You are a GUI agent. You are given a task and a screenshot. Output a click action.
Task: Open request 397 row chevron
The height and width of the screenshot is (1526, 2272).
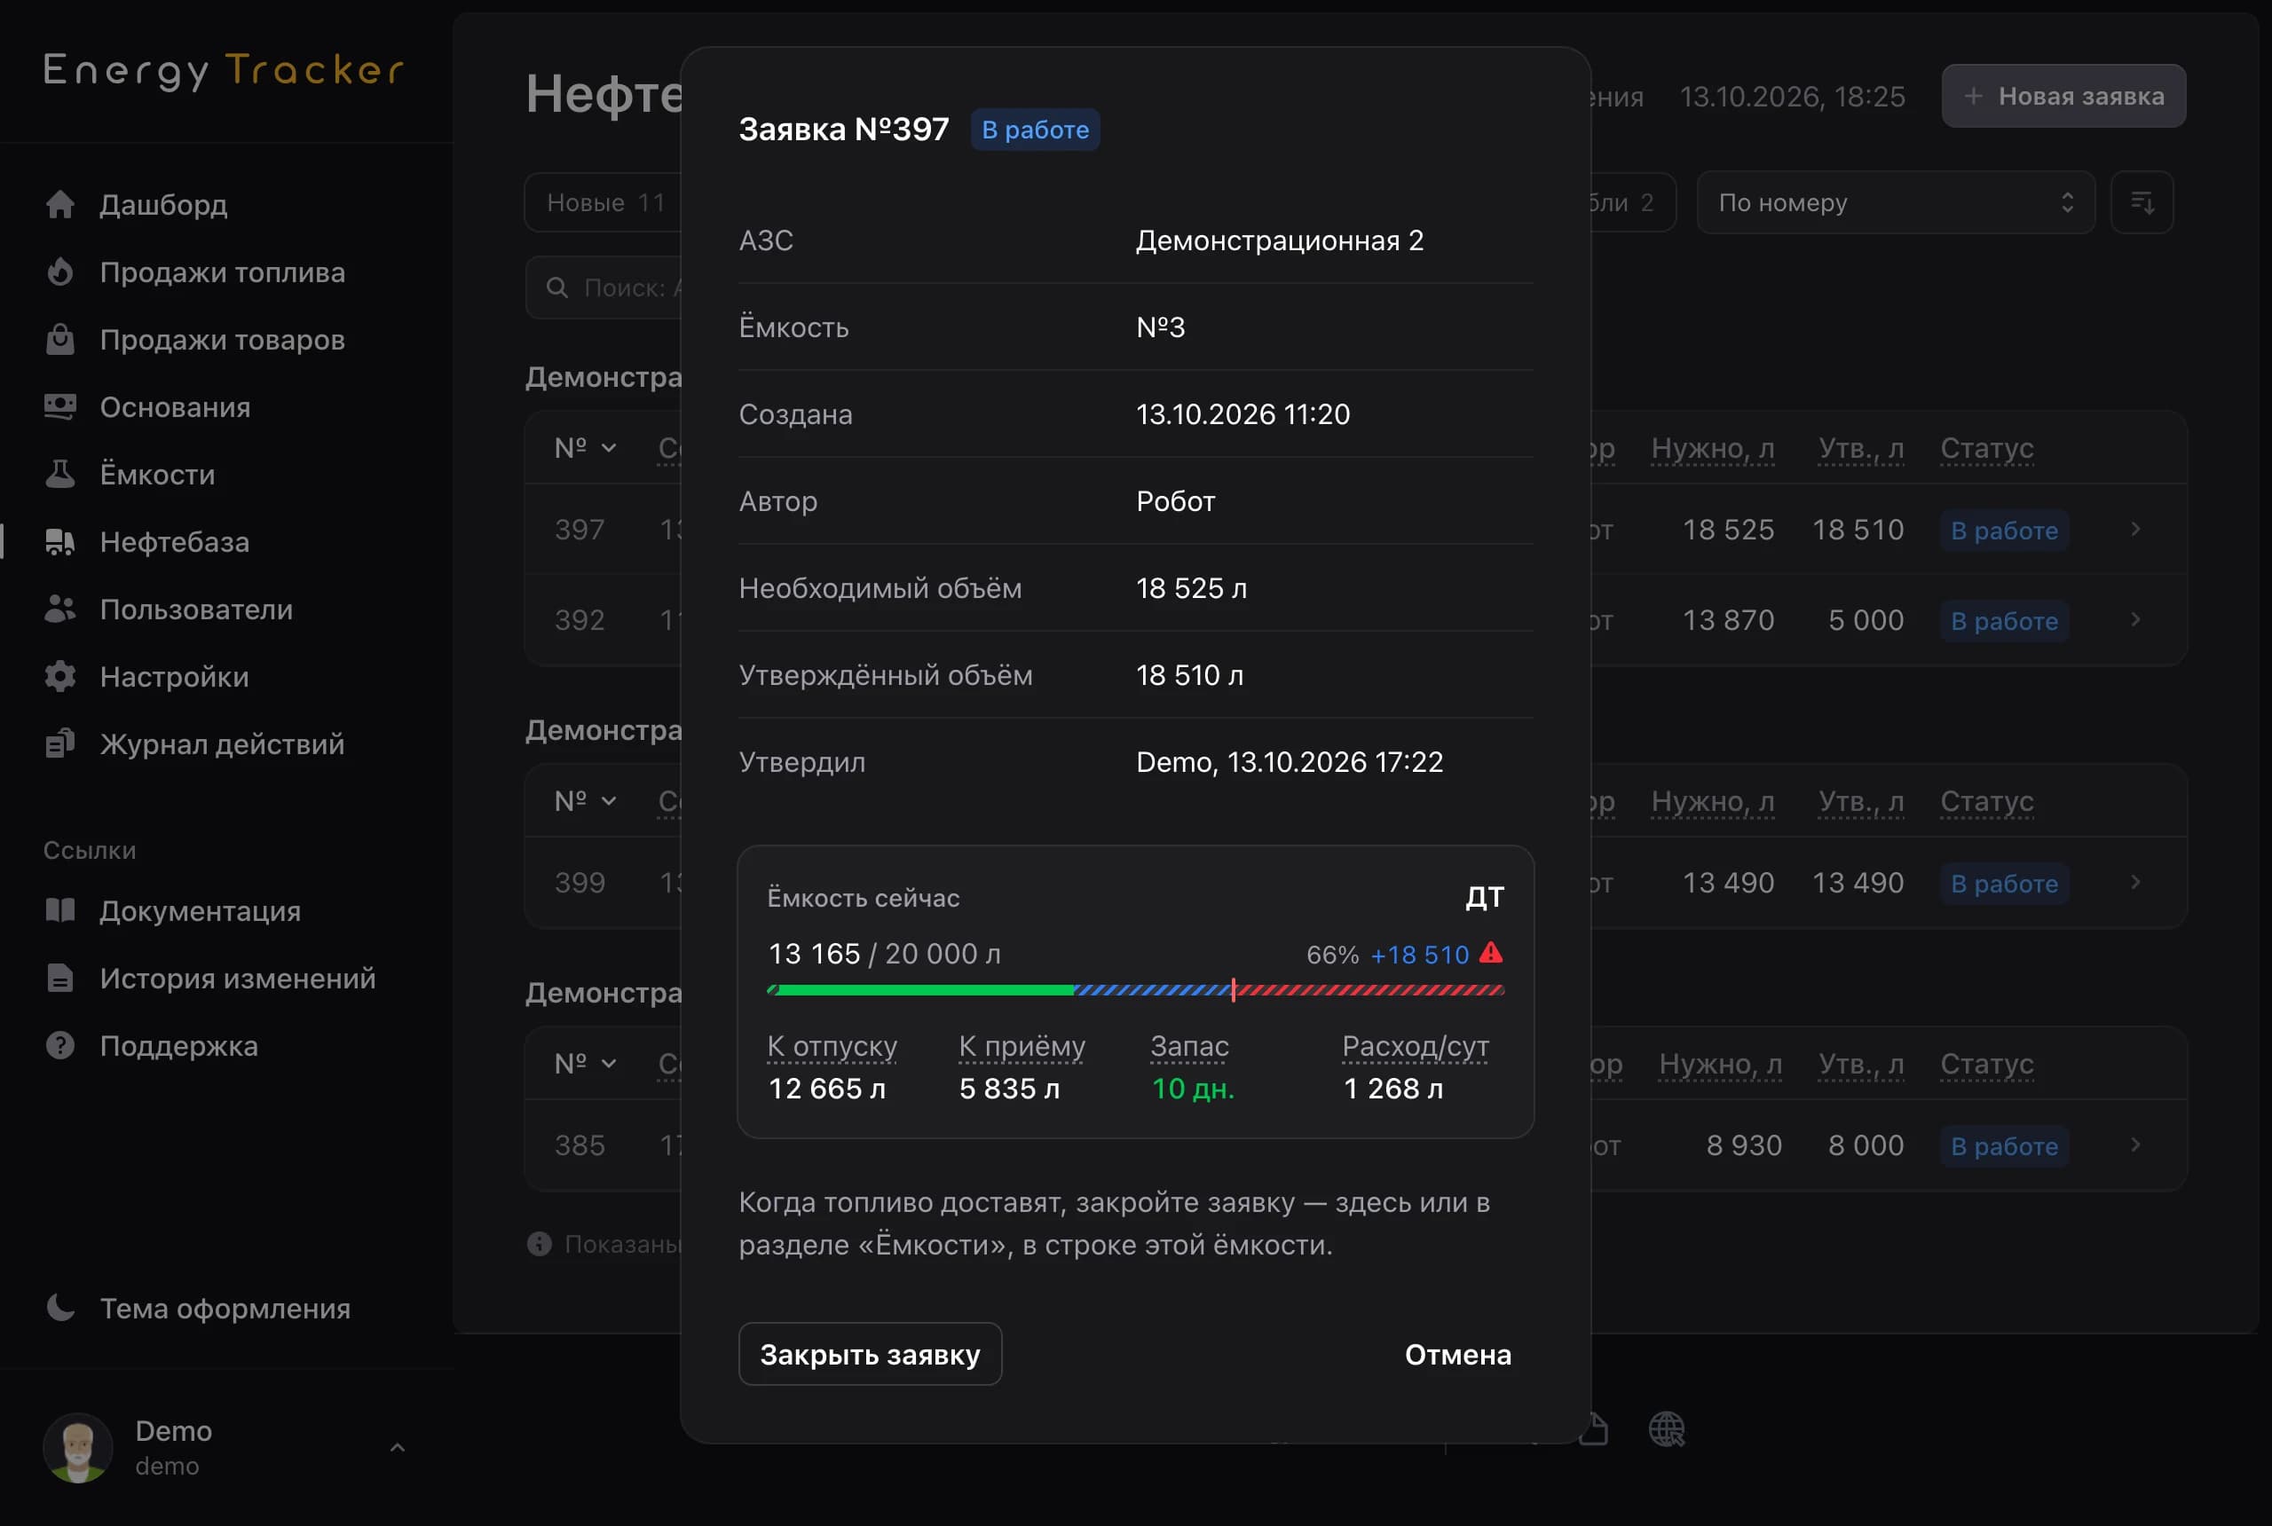click(2135, 529)
